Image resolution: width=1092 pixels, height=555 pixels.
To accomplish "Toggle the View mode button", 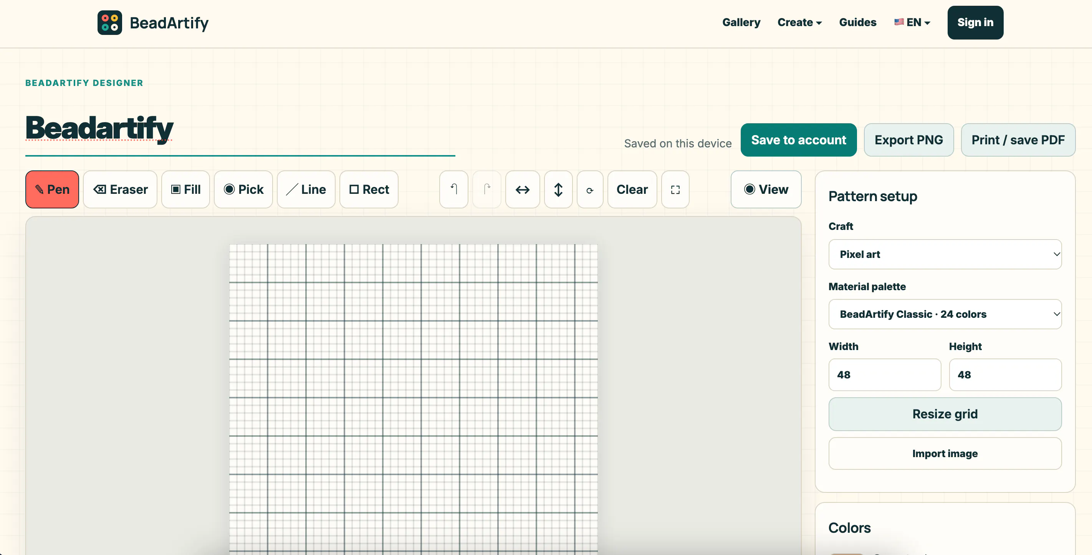I will [766, 189].
